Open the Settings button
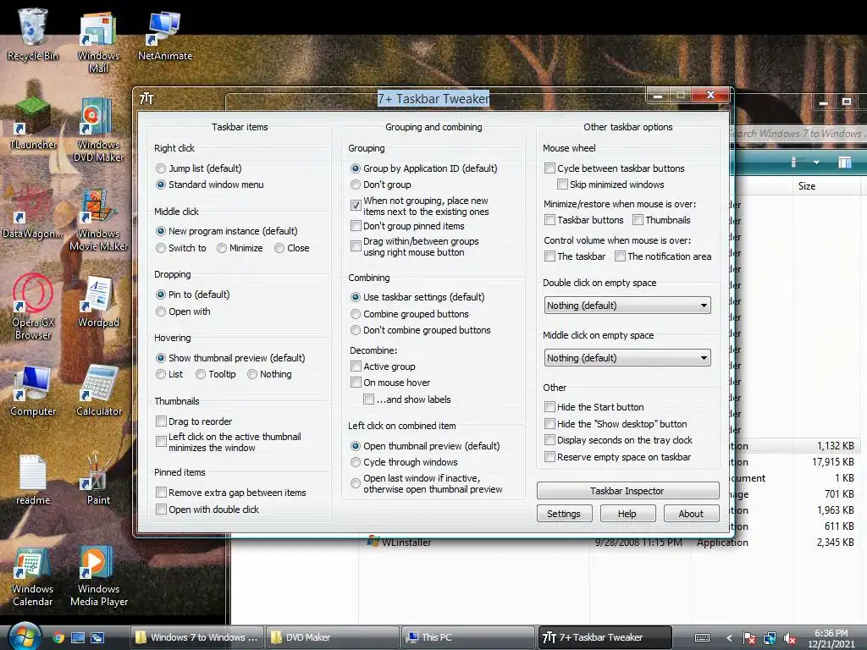Viewport: 867px width, 650px height. (564, 514)
